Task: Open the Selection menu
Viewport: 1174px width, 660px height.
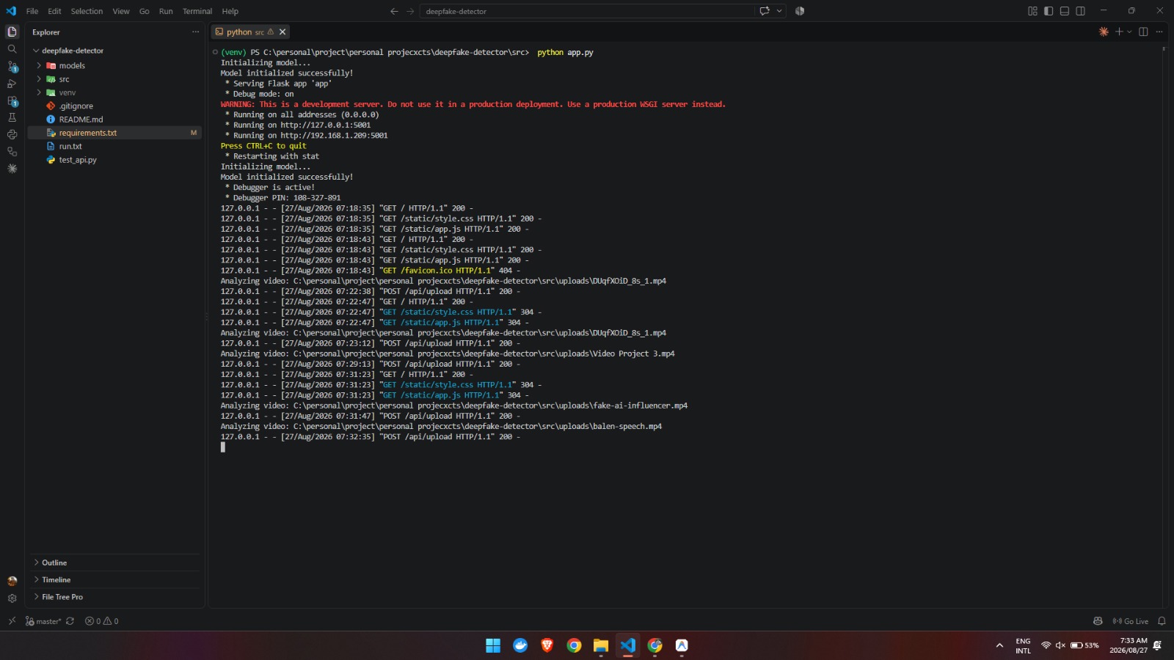Action: coord(87,11)
